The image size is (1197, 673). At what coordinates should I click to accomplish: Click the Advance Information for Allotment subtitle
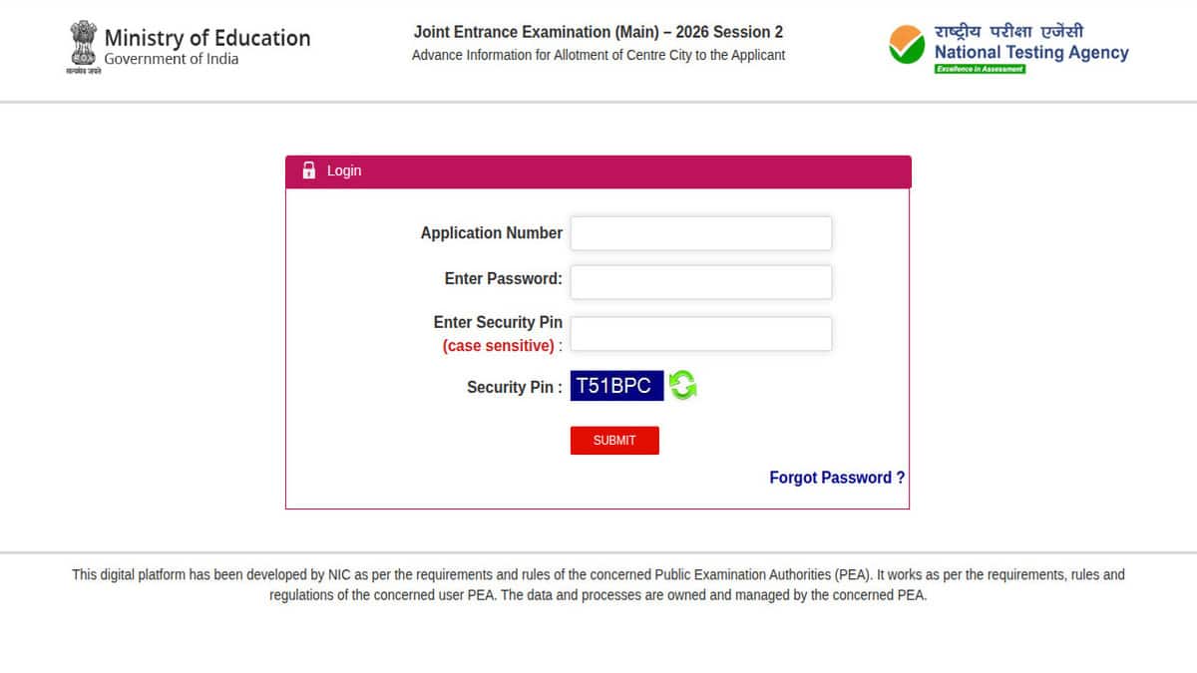pyautogui.click(x=598, y=56)
